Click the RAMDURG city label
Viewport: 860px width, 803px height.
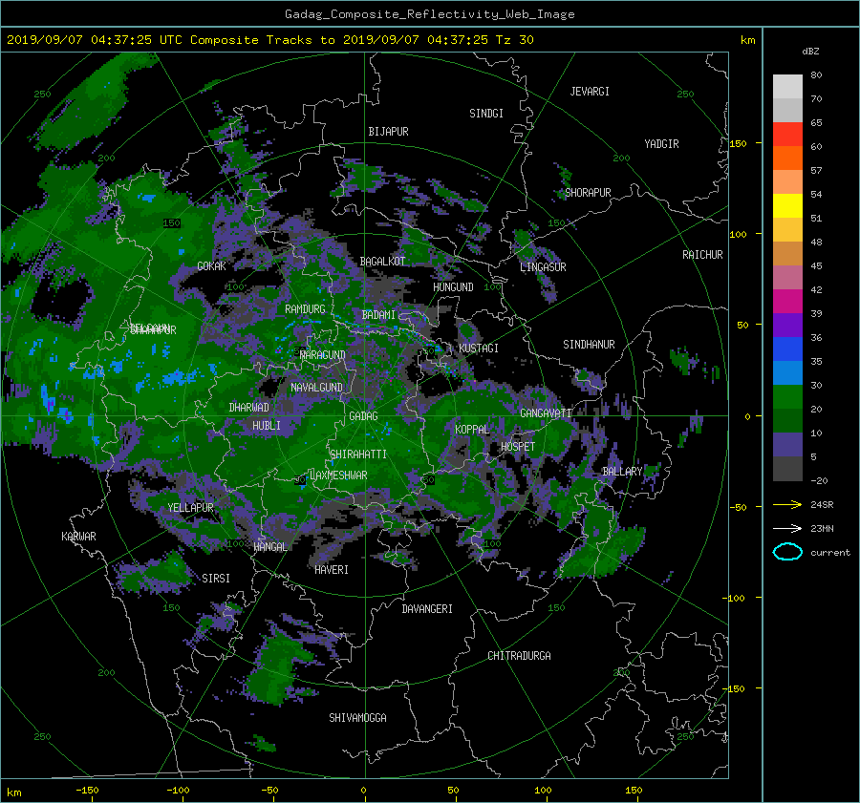coord(305,309)
